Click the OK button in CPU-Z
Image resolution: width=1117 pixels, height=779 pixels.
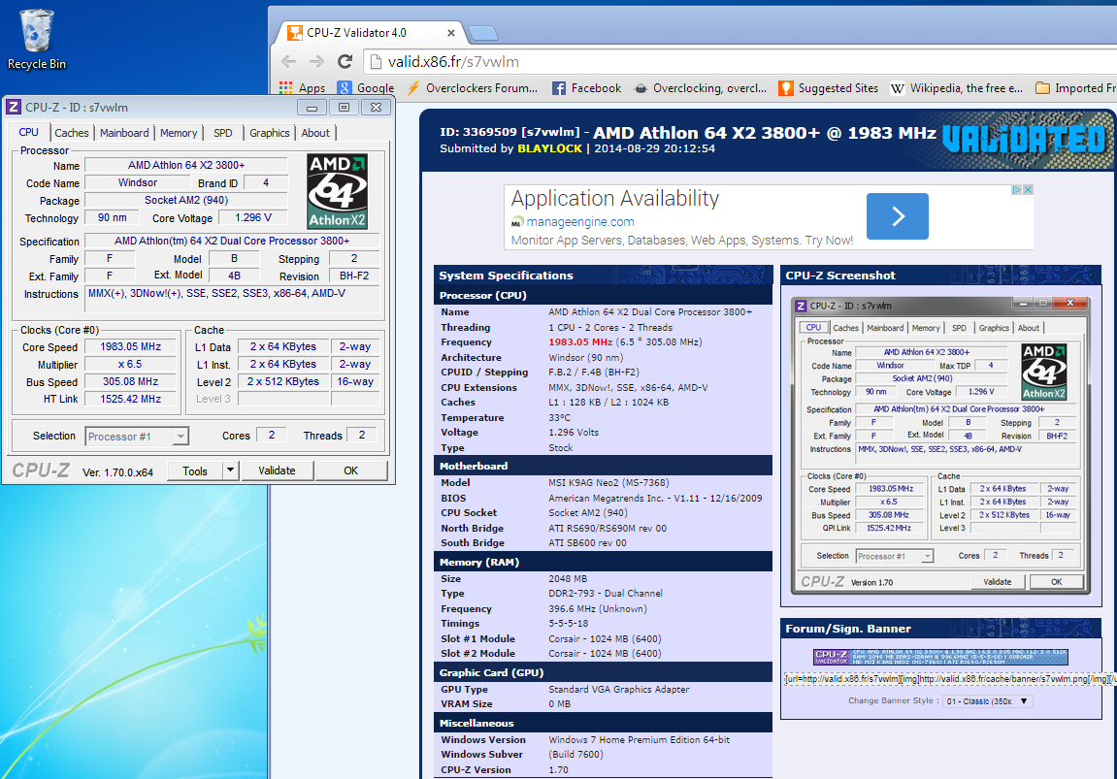coord(350,471)
